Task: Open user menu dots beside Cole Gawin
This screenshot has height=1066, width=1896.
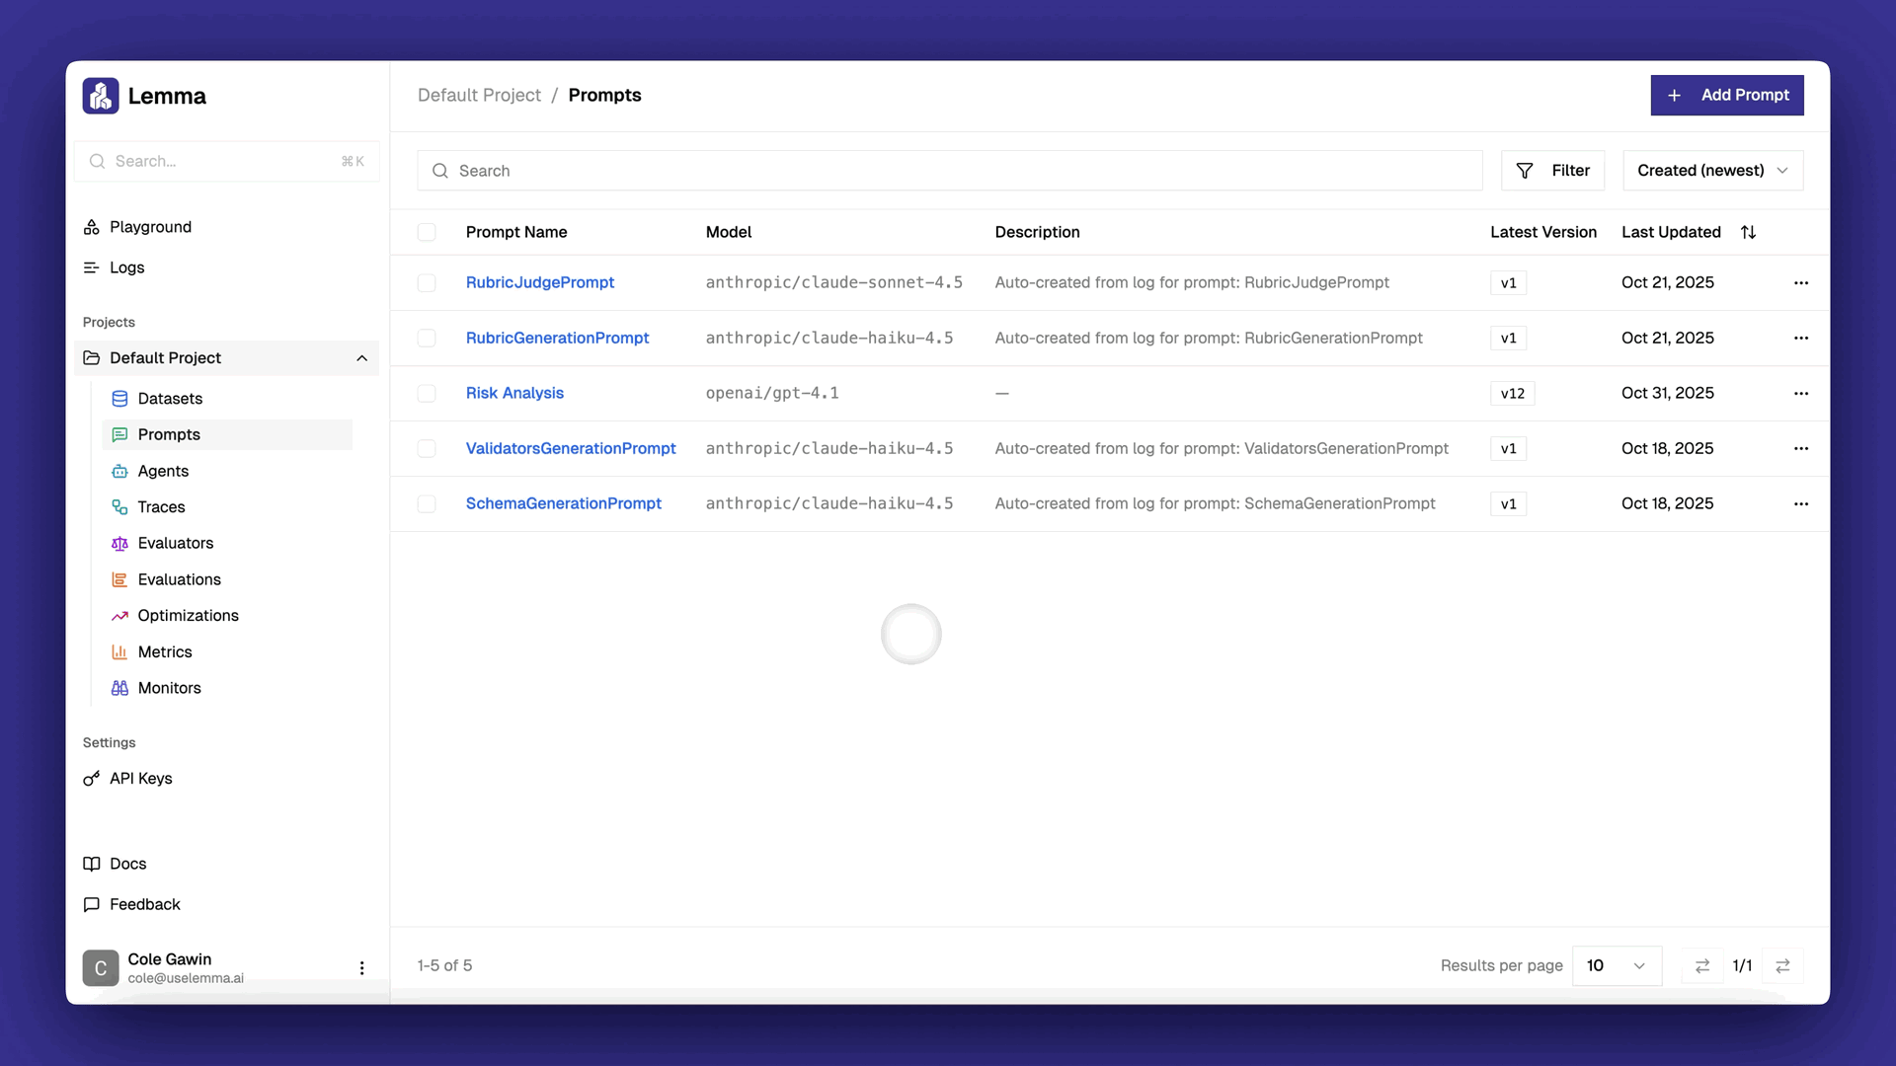Action: point(361,968)
